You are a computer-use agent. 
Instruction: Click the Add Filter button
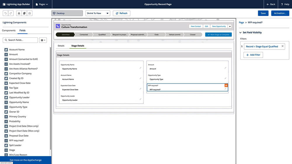pyautogui.click(x=253, y=55)
